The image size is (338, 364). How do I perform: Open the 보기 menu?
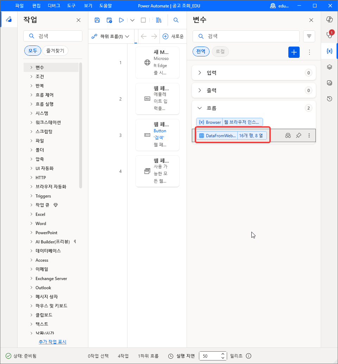click(x=88, y=6)
